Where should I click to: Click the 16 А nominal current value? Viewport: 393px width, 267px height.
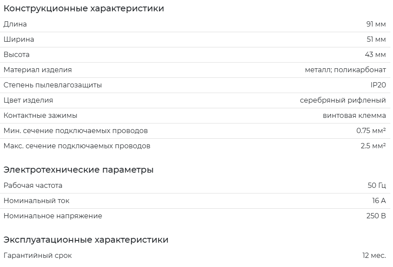(x=379, y=201)
